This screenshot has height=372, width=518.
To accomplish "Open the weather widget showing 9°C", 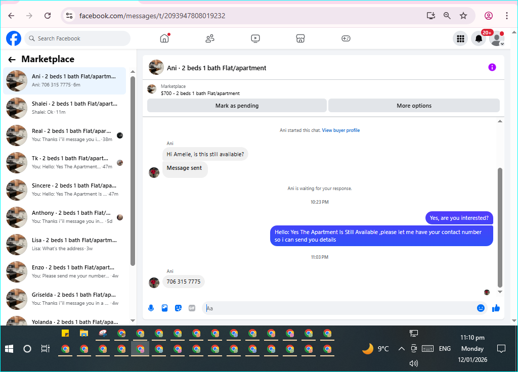I will point(376,349).
